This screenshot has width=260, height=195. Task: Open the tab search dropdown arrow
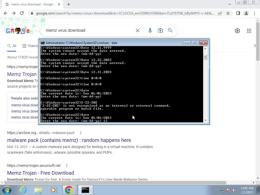[230, 4]
